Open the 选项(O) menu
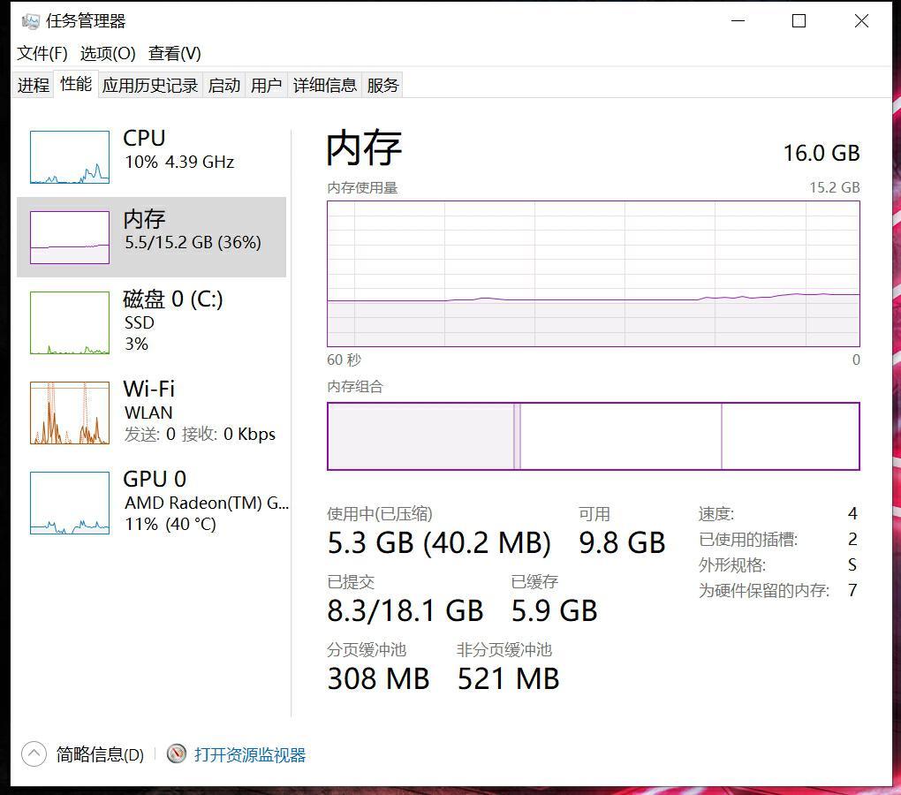 pos(108,53)
